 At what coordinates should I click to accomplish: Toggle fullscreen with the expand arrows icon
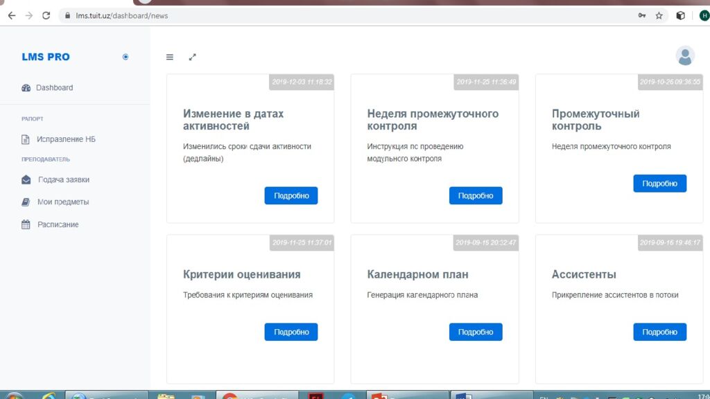[x=193, y=57]
